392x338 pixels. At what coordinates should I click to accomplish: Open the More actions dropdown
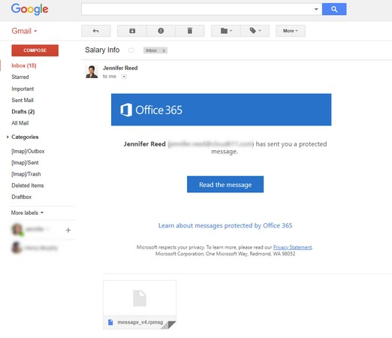click(x=291, y=31)
